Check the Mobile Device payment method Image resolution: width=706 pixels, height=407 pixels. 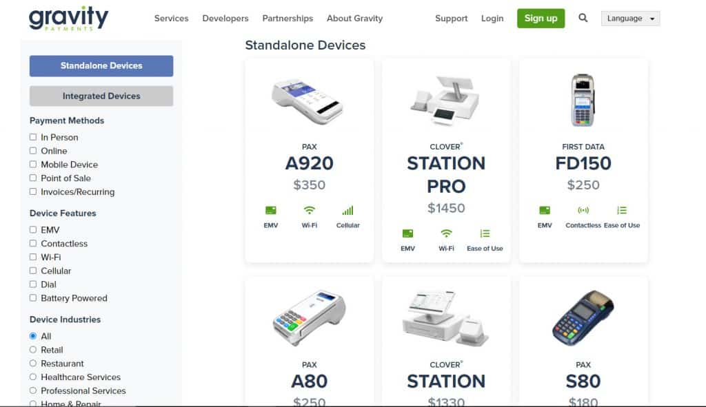pos(33,165)
